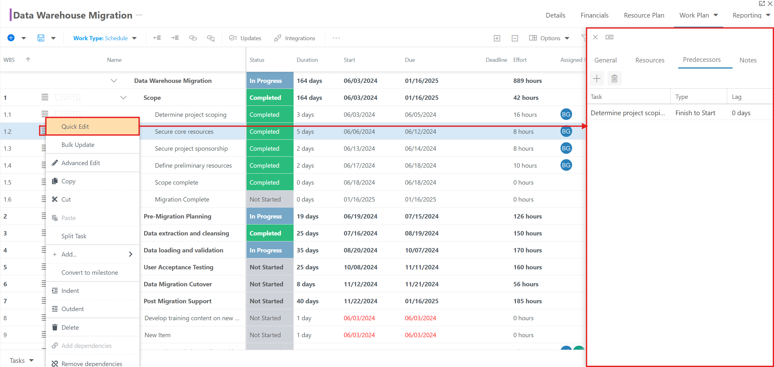Image resolution: width=774 pixels, height=367 pixels.
Task: Switch to the General tab
Action: (x=605, y=60)
